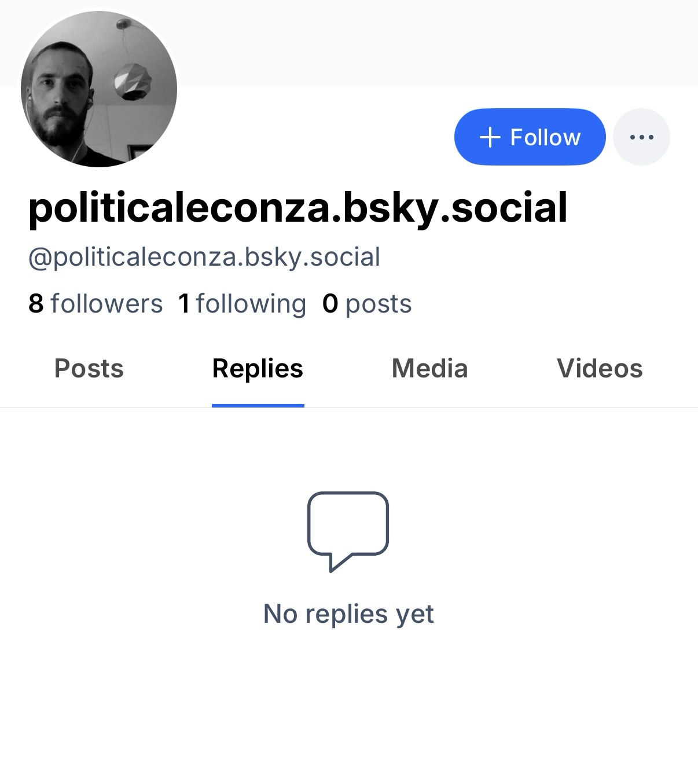The width and height of the screenshot is (698, 771).
Task: Click the 0 posts count
Action: coord(367,303)
